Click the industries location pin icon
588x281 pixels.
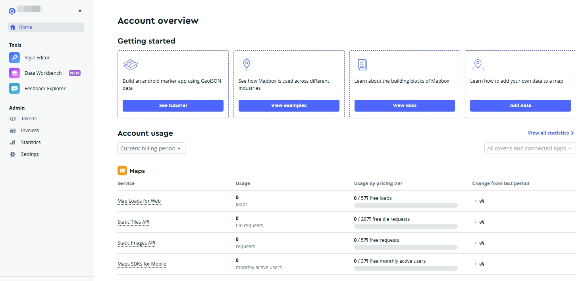pos(247,65)
